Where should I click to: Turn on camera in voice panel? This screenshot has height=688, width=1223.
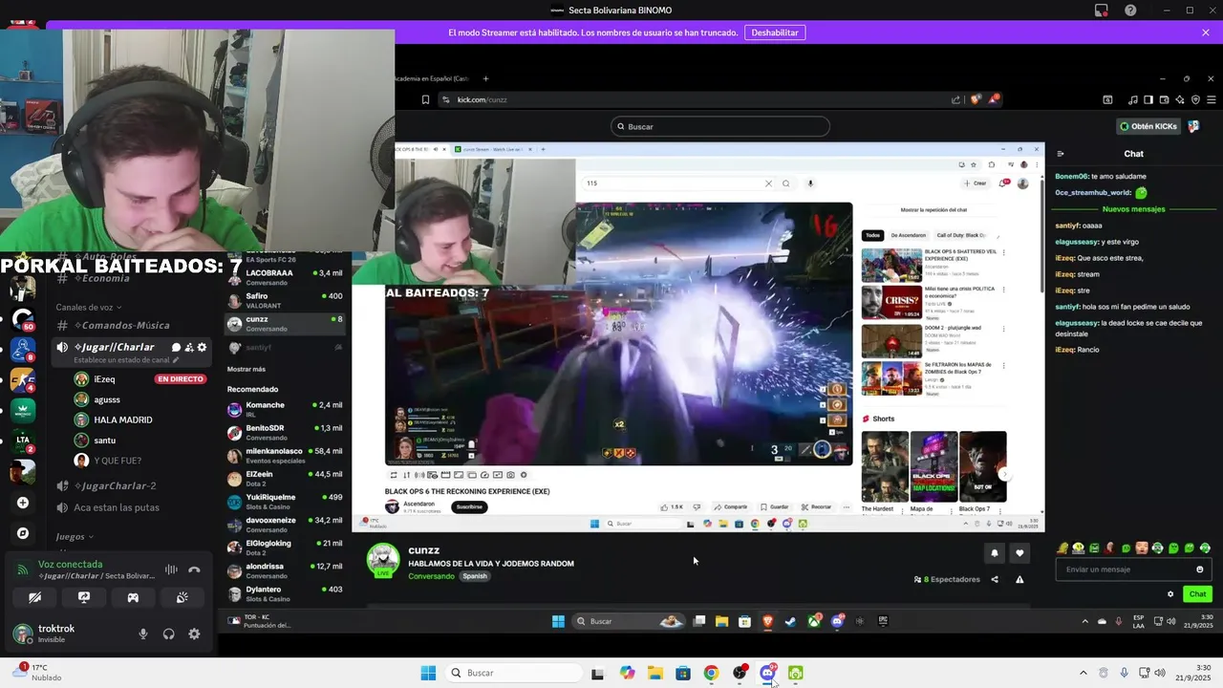point(35,597)
